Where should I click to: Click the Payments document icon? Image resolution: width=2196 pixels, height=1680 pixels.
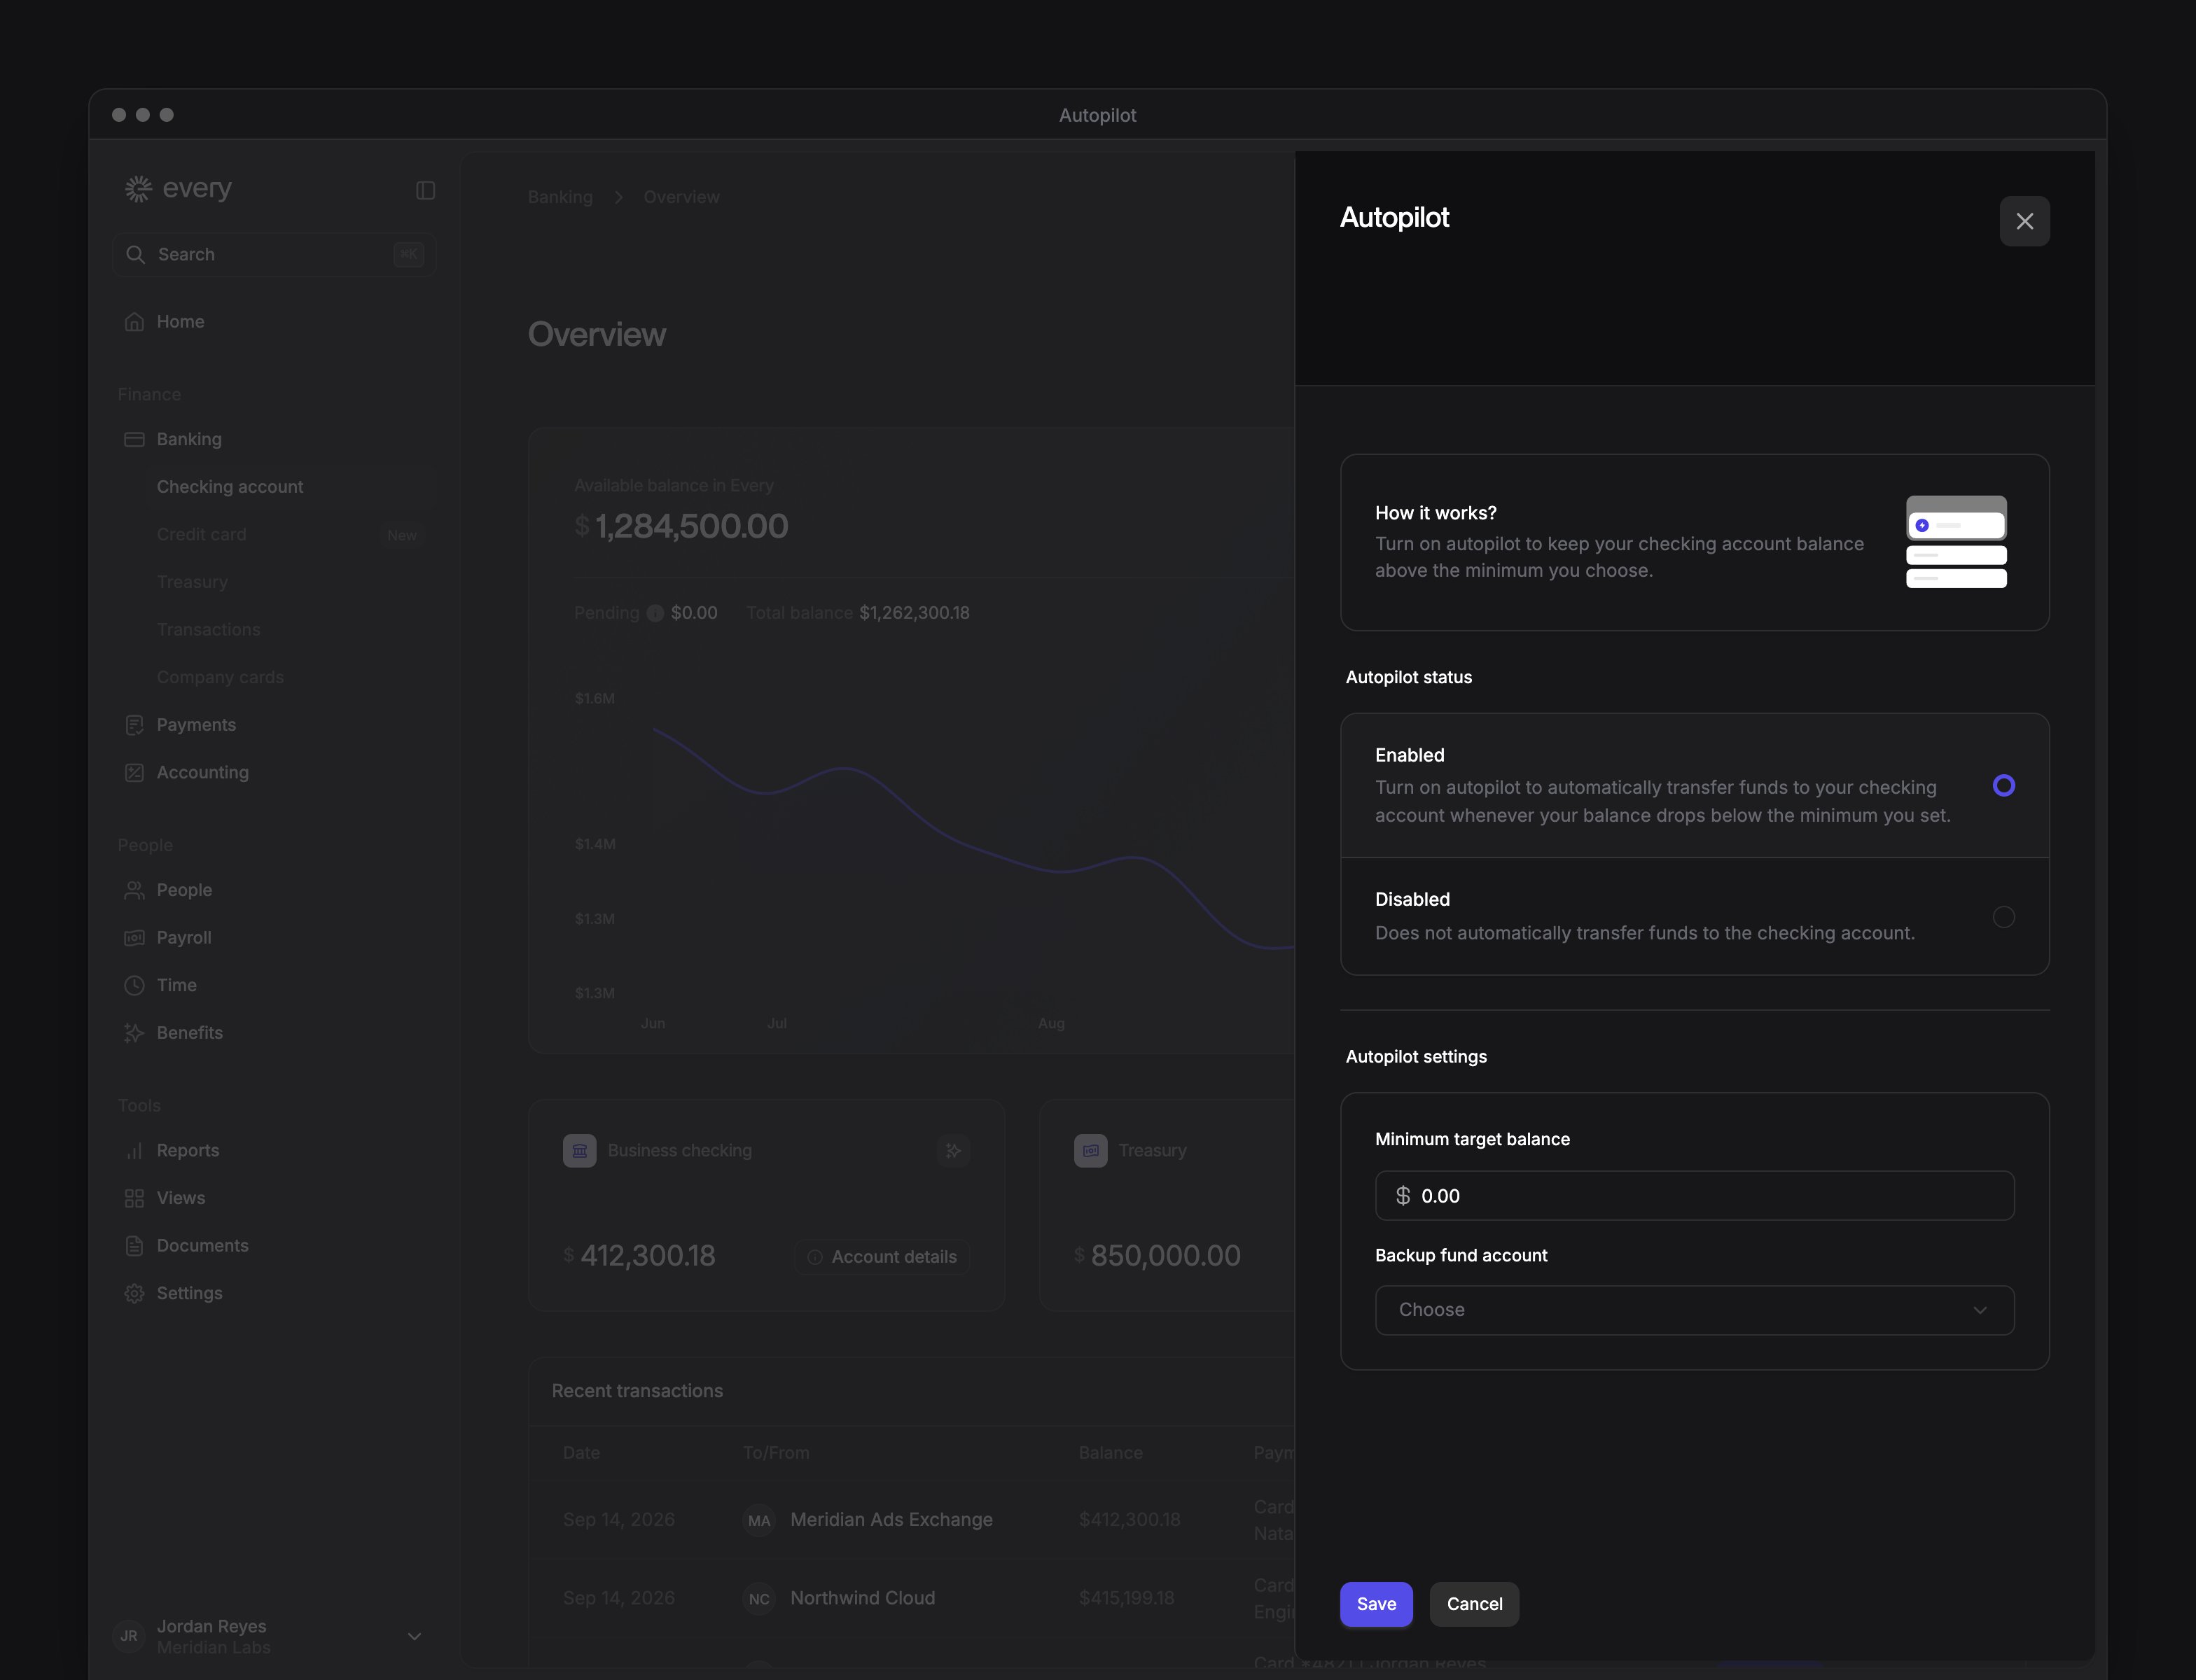[134, 725]
